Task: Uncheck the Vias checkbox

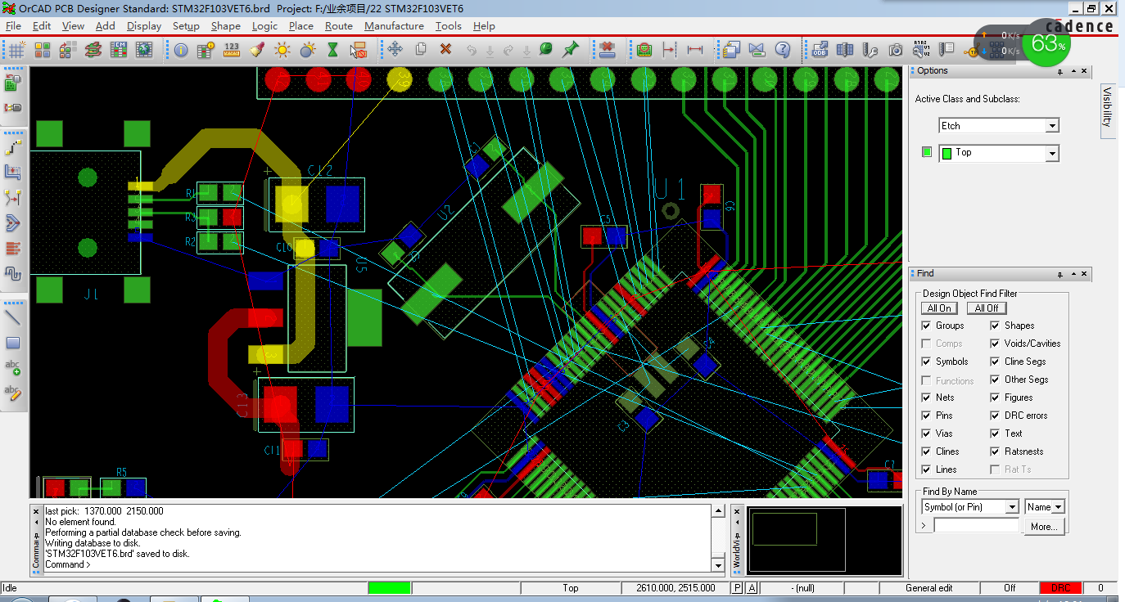Action: pyautogui.click(x=926, y=434)
